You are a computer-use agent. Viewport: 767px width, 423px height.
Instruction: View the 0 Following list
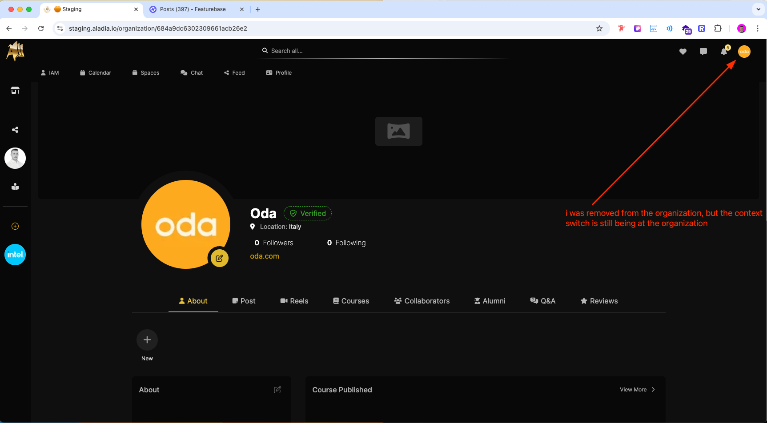point(346,243)
